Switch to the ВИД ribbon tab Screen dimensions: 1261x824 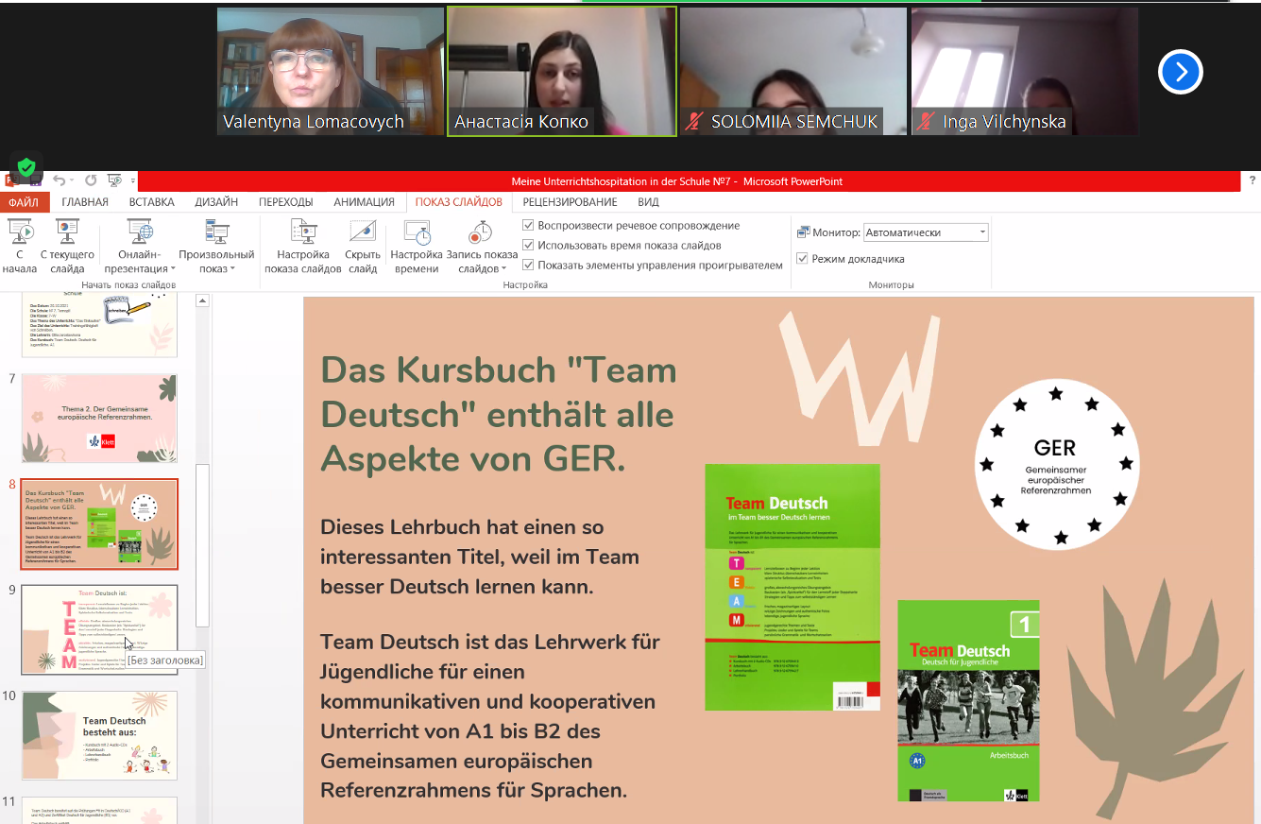pos(648,202)
